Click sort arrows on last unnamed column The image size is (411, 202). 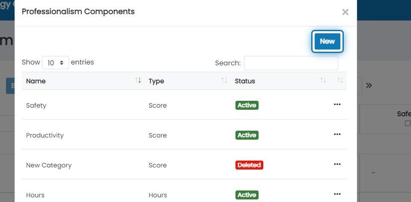[x=340, y=80]
